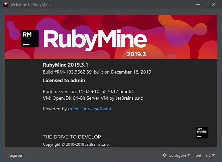
Task: Expand the Get Help dropdown
Action: (x=205, y=155)
